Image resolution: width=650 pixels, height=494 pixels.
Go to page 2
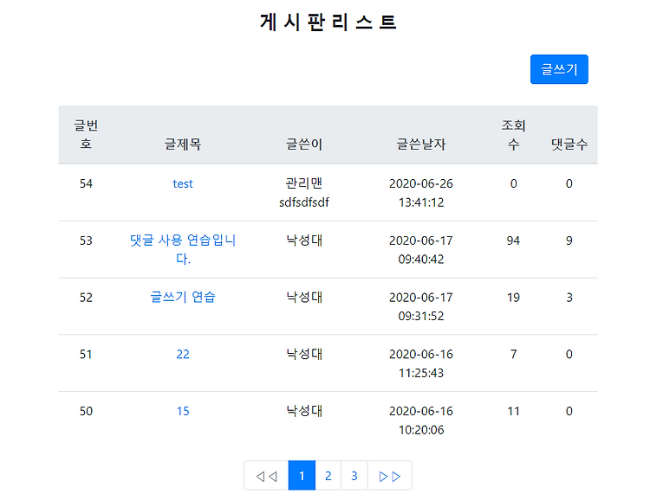pos(328,476)
